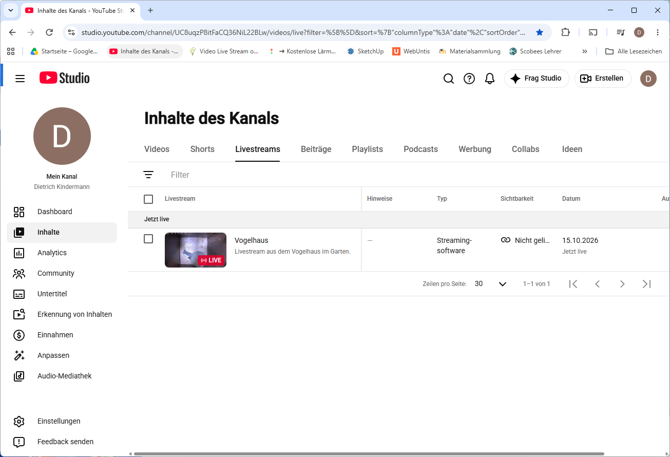Viewport: 670px width, 457px height.
Task: Open Einstellungen in the sidebar
Action: (x=62, y=422)
